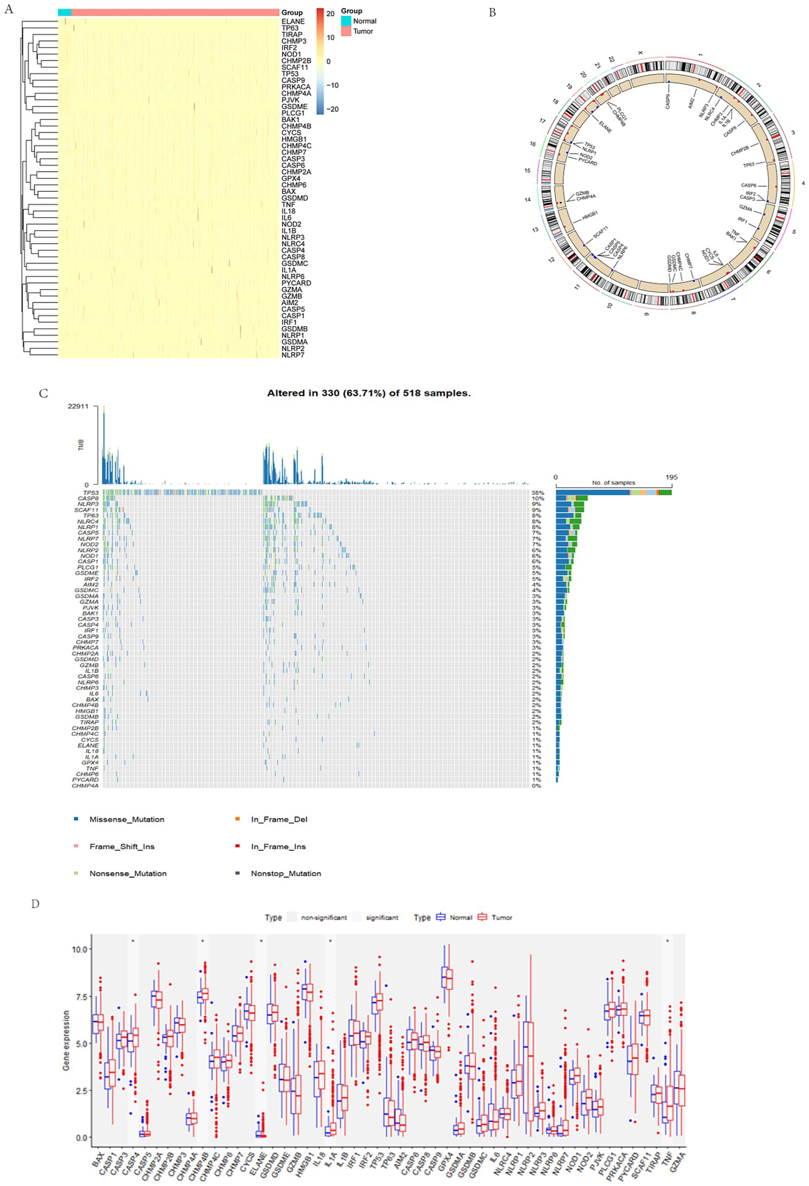Click the TP53 sample-count bar in panel C
The image size is (809, 1186).
click(x=614, y=492)
